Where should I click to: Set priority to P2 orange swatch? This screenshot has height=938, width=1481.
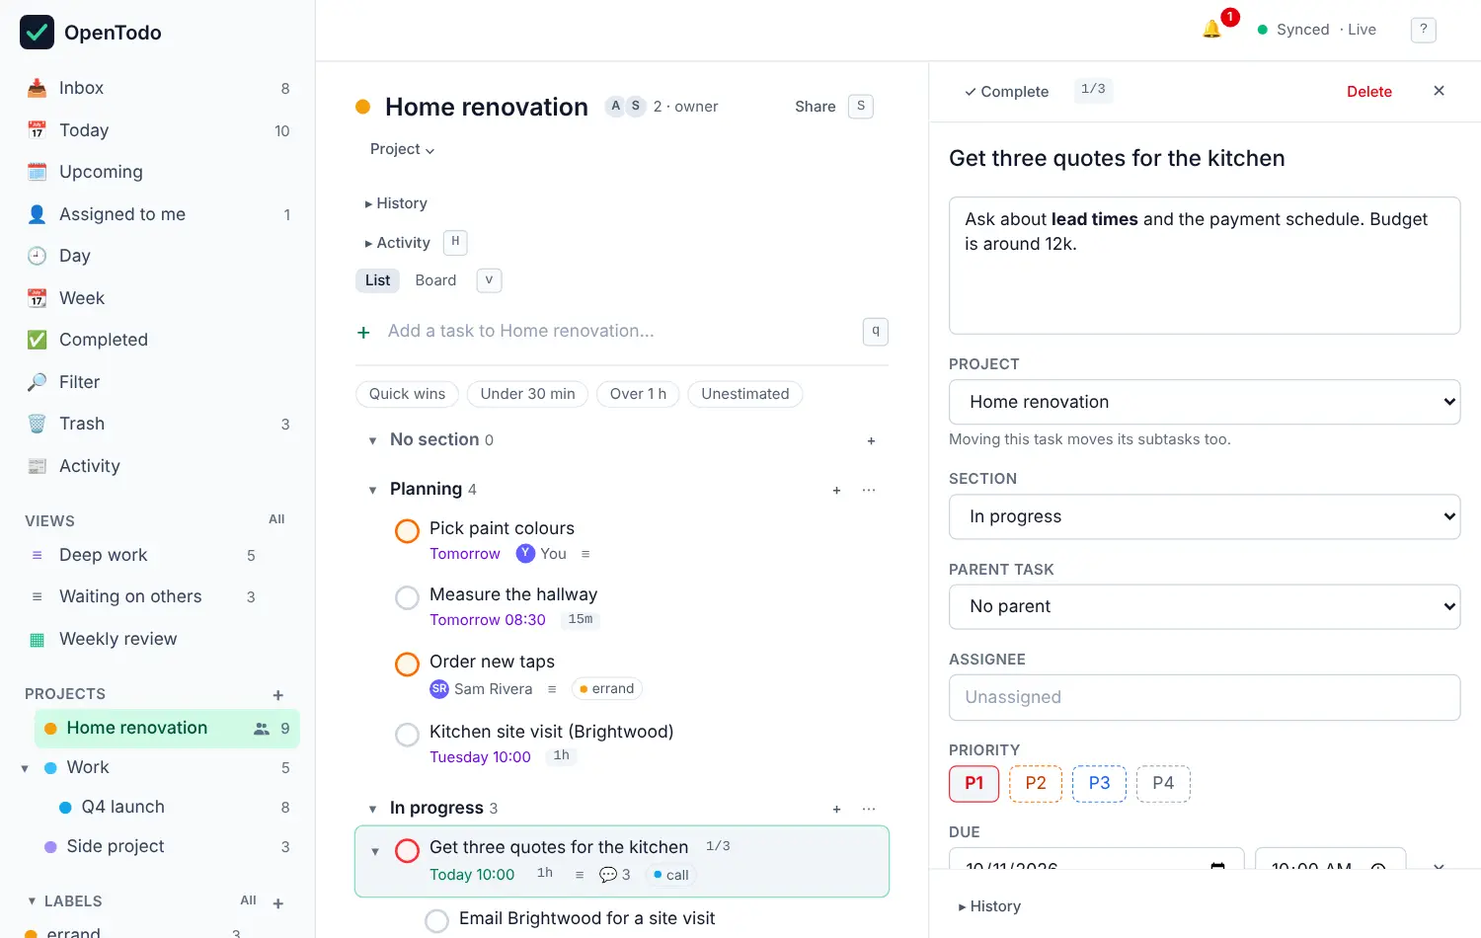pos(1035,784)
